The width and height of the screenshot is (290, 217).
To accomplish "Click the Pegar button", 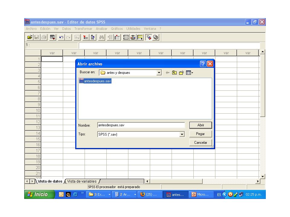I will pos(201,134).
